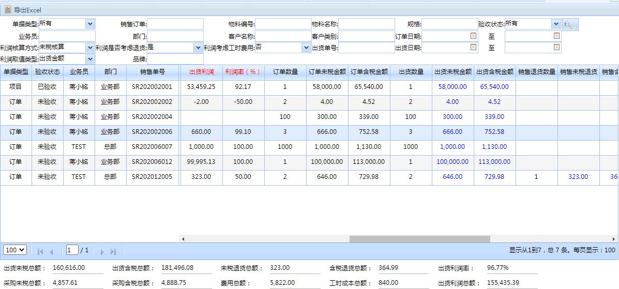Image resolution: width=619 pixels, height=289 pixels.
Task: Click the 物料编号 input field
Action: (283, 24)
